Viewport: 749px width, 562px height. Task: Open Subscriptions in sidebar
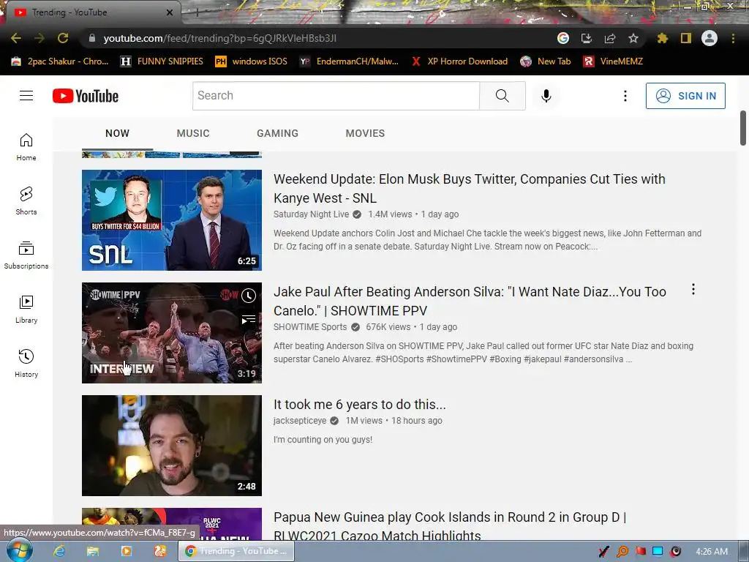tap(26, 255)
